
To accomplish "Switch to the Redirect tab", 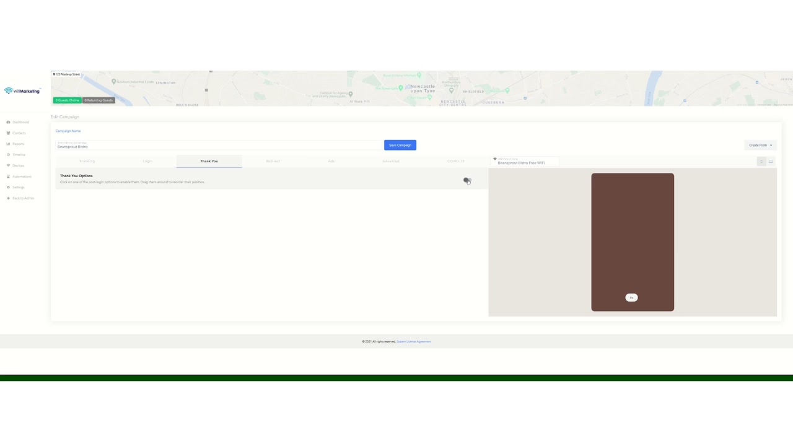I will click(x=273, y=161).
